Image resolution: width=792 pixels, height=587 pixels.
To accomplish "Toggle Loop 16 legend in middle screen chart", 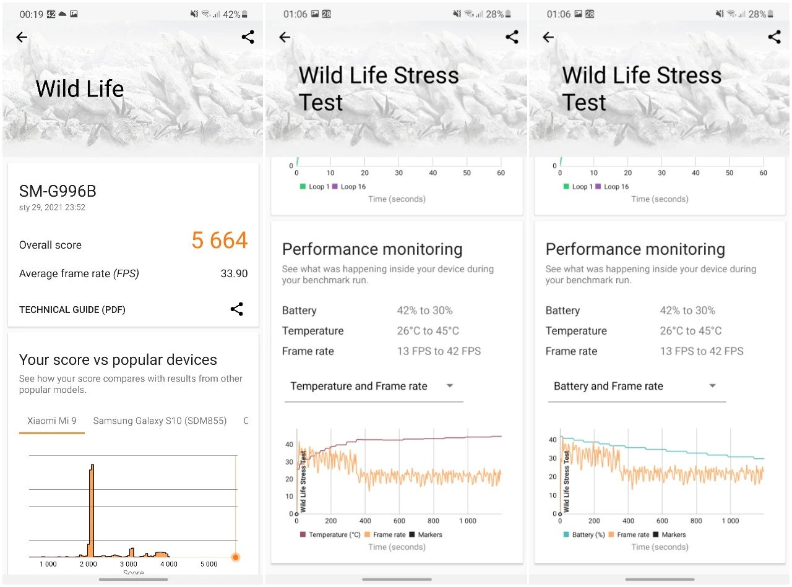I will [x=350, y=187].
